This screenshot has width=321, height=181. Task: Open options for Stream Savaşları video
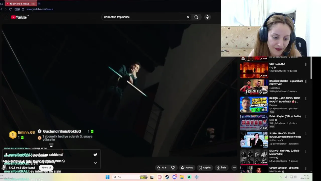point(306,168)
